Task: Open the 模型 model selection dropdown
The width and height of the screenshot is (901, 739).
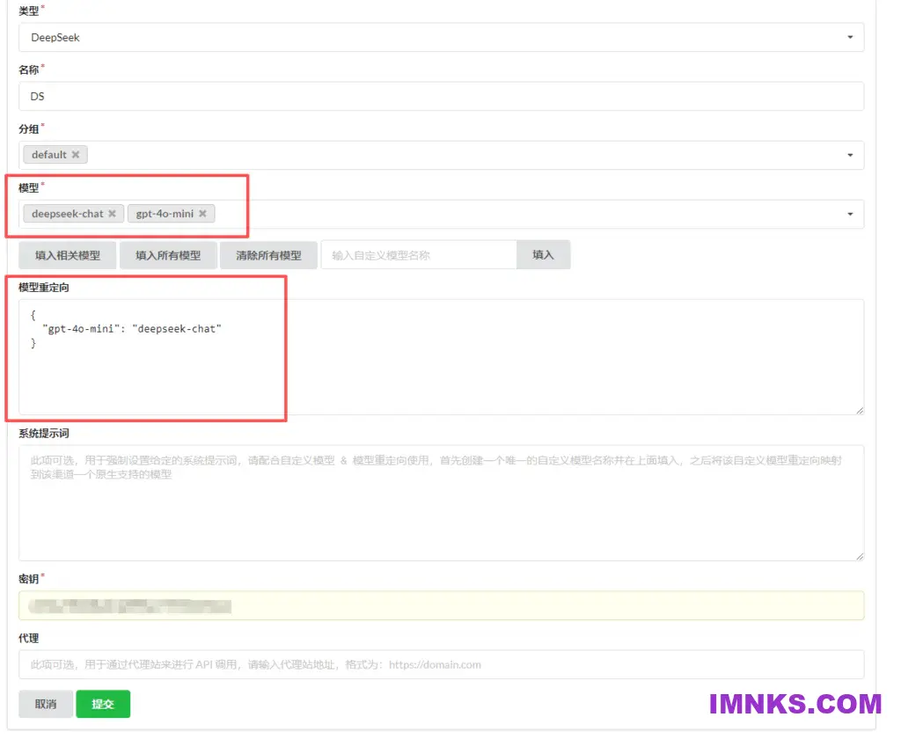Action: tap(850, 213)
